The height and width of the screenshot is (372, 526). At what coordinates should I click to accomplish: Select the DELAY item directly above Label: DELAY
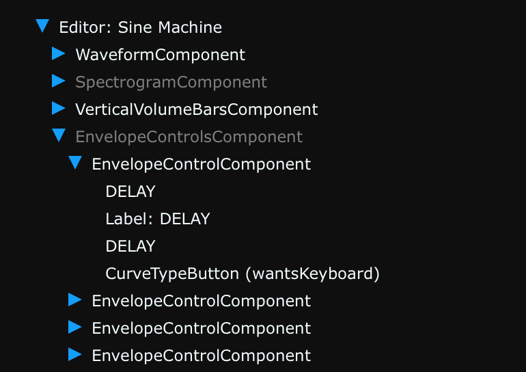(130, 191)
